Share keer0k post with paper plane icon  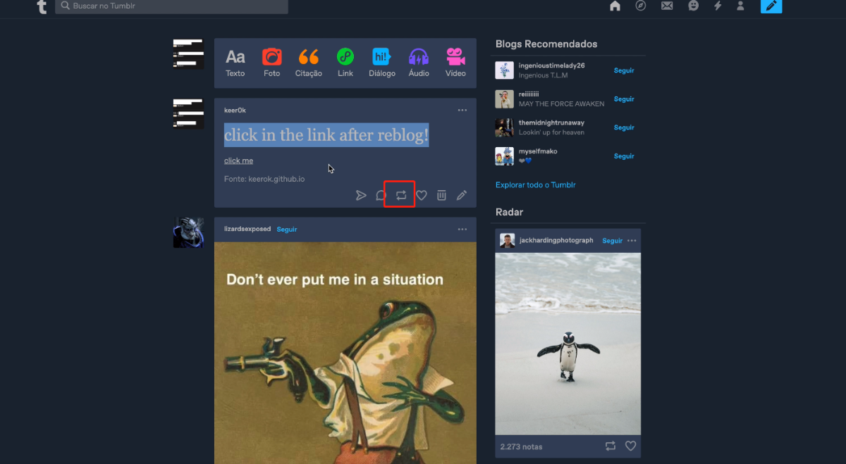361,195
